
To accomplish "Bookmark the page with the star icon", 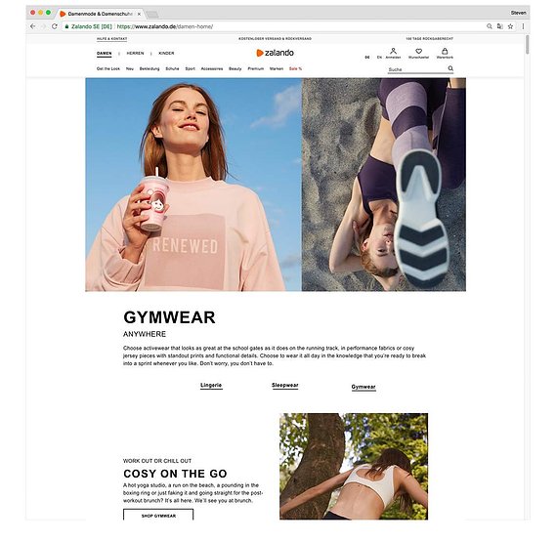I will pos(510,26).
